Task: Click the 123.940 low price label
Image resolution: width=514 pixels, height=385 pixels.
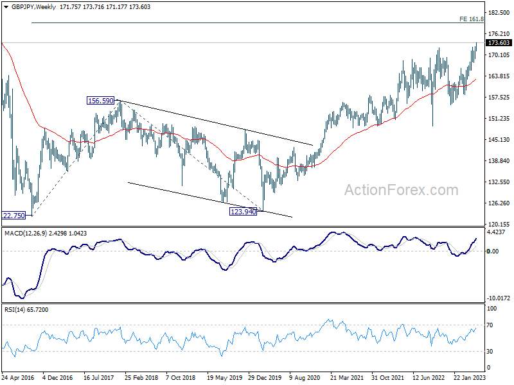Action: [243, 211]
